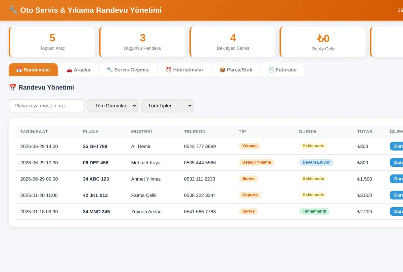Click phone number 0541 666 7788
403x272 pixels.
[x=200, y=212]
